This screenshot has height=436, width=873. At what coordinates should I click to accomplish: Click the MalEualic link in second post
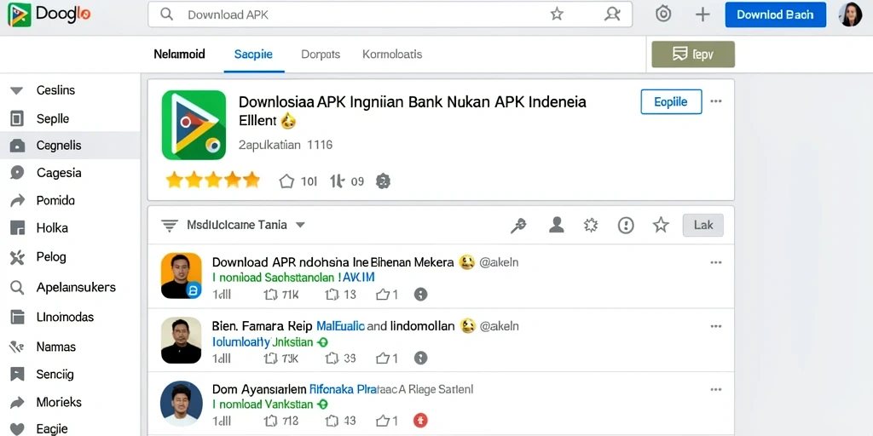point(340,326)
